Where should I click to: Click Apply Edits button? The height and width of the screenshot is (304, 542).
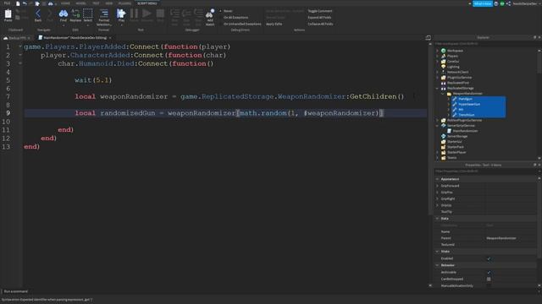[274, 24]
